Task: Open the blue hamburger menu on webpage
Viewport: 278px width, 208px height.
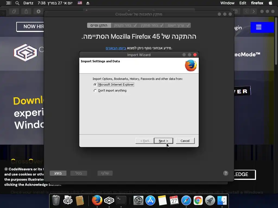Action: (x=262, y=27)
